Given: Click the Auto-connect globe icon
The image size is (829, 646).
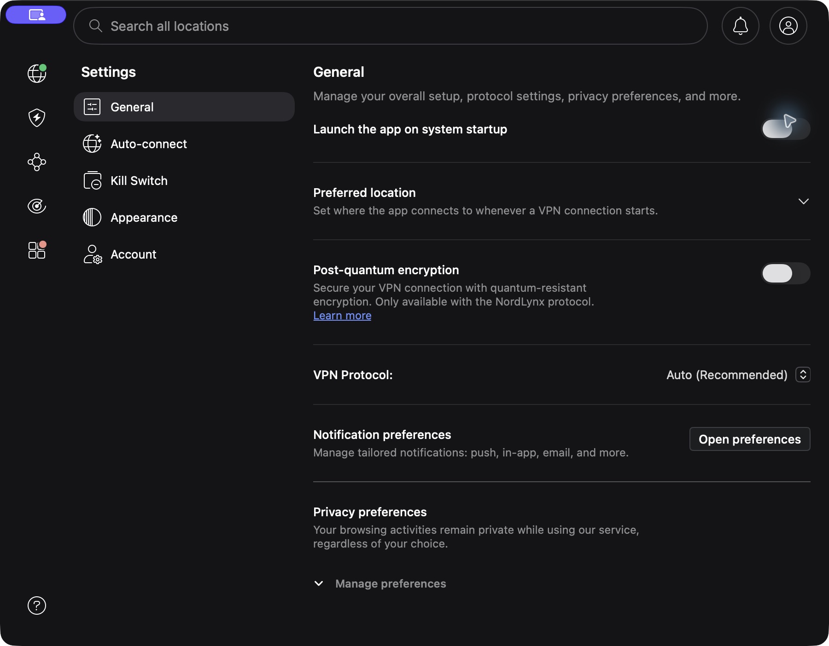Looking at the screenshot, I should point(92,144).
